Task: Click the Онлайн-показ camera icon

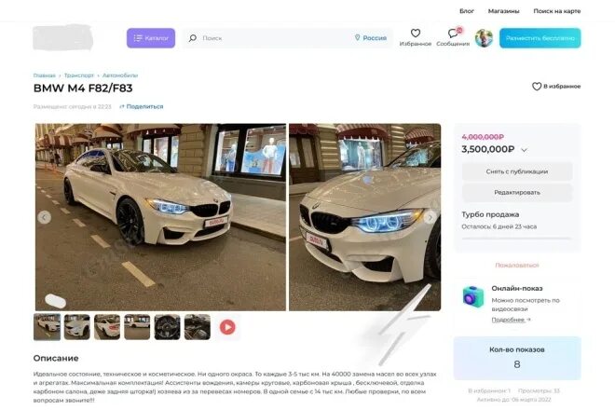Action: coord(473,296)
